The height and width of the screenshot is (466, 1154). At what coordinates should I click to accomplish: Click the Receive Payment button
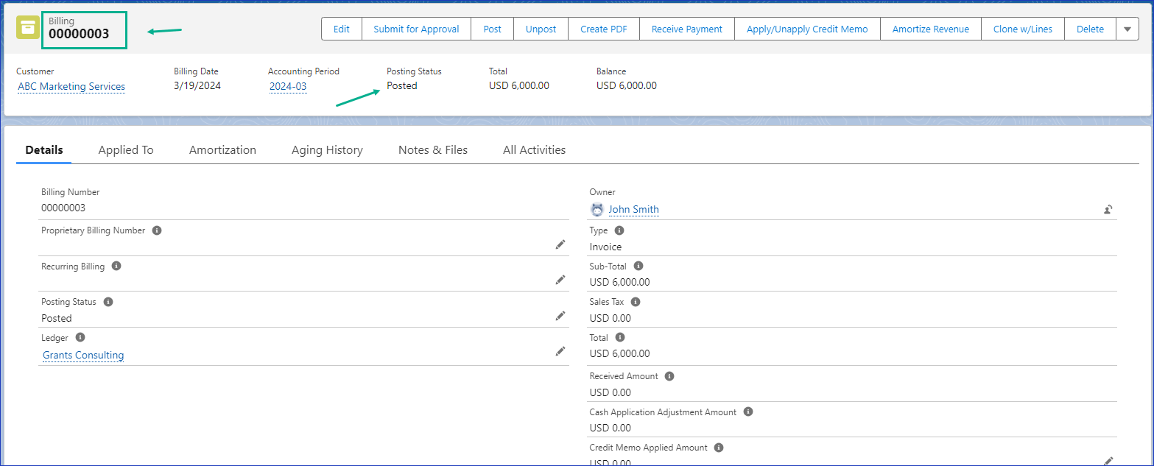click(x=687, y=29)
